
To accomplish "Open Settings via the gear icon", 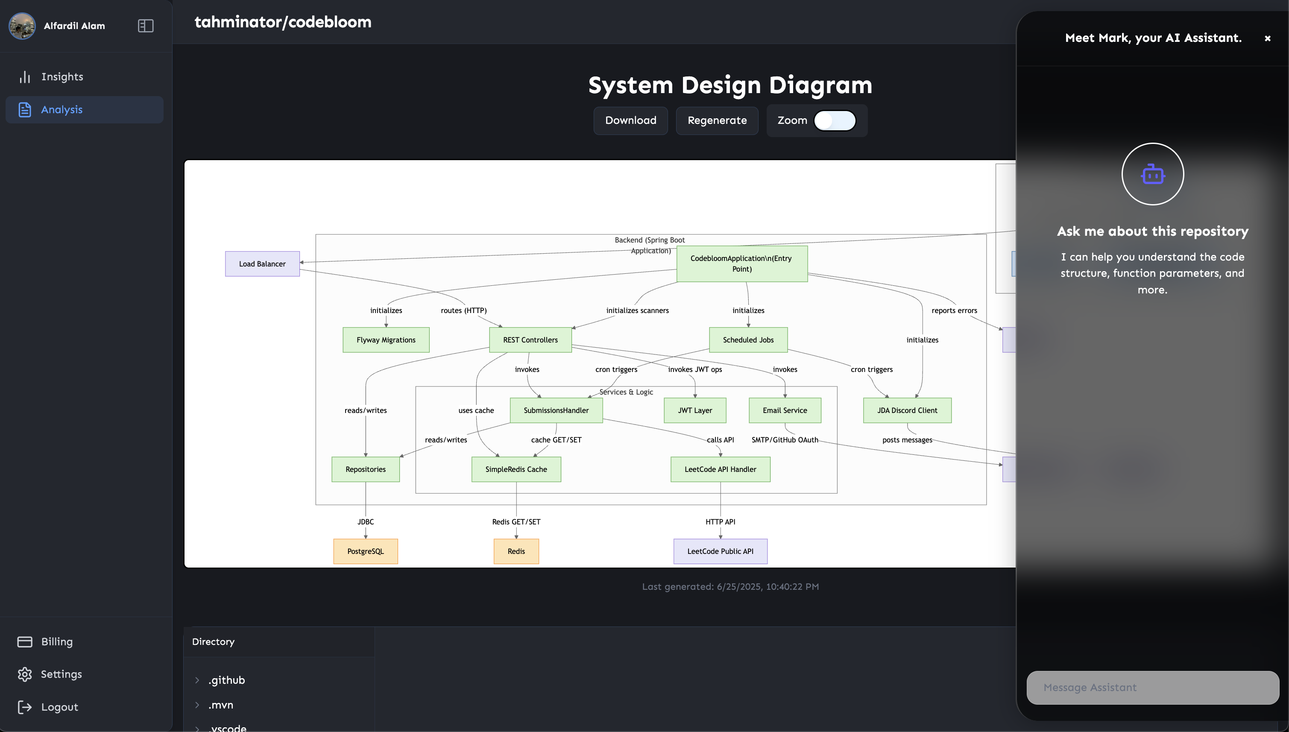I will click(25, 674).
